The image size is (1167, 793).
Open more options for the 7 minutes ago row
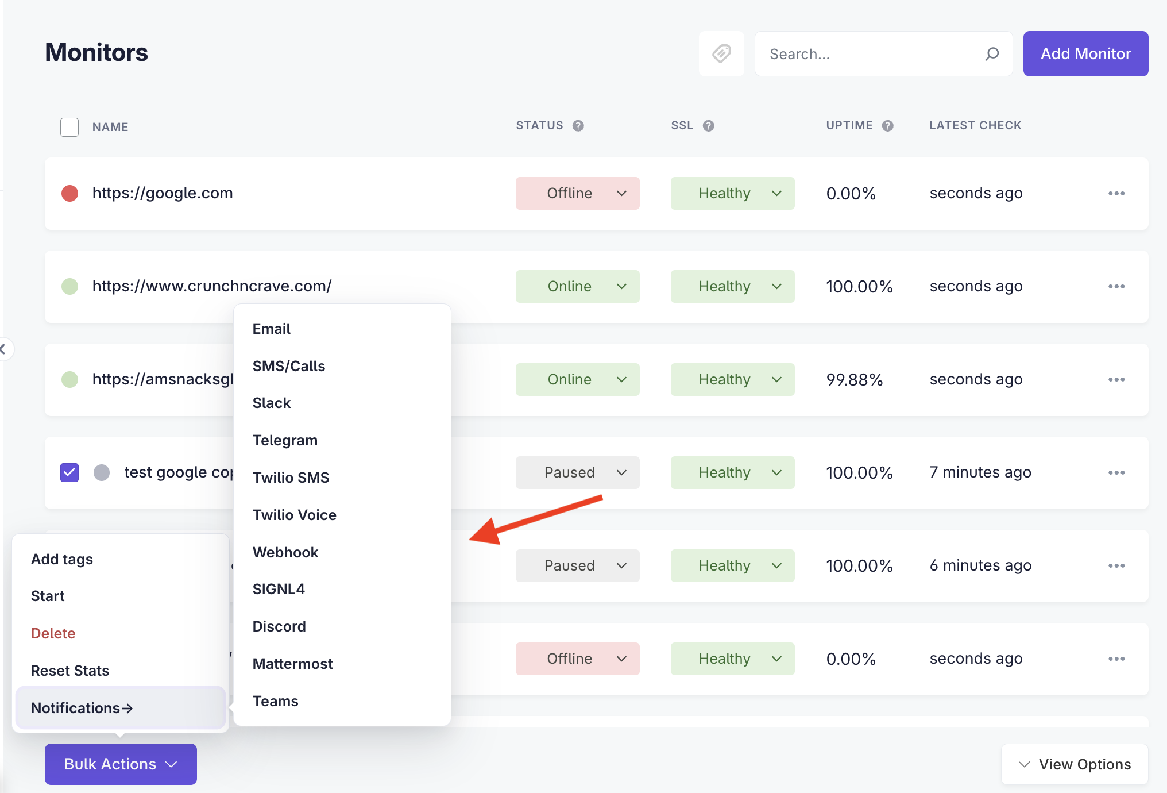click(x=1116, y=473)
